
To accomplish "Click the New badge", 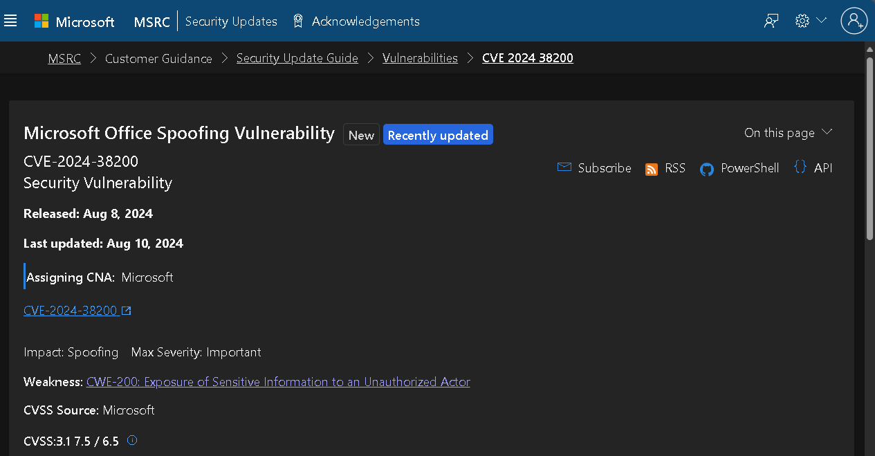I will [x=361, y=135].
